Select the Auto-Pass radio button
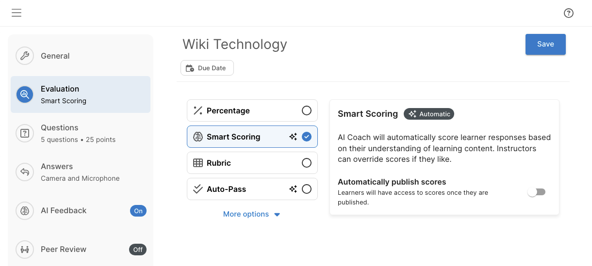The image size is (592, 266). point(307,189)
